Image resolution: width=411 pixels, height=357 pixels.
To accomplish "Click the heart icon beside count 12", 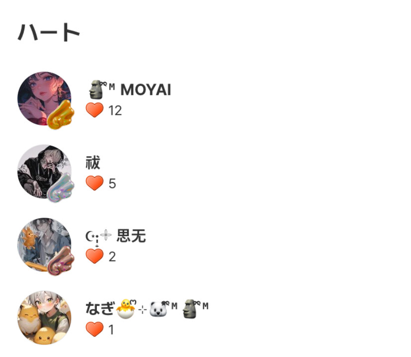I will 94,110.
